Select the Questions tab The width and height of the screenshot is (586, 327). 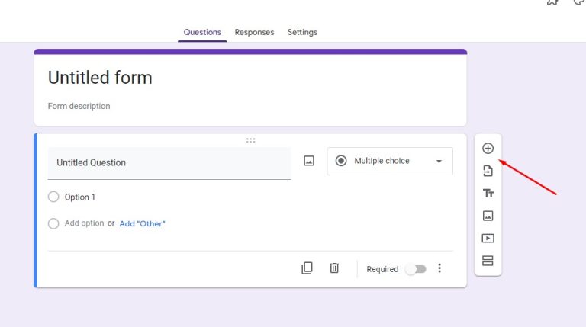point(202,33)
